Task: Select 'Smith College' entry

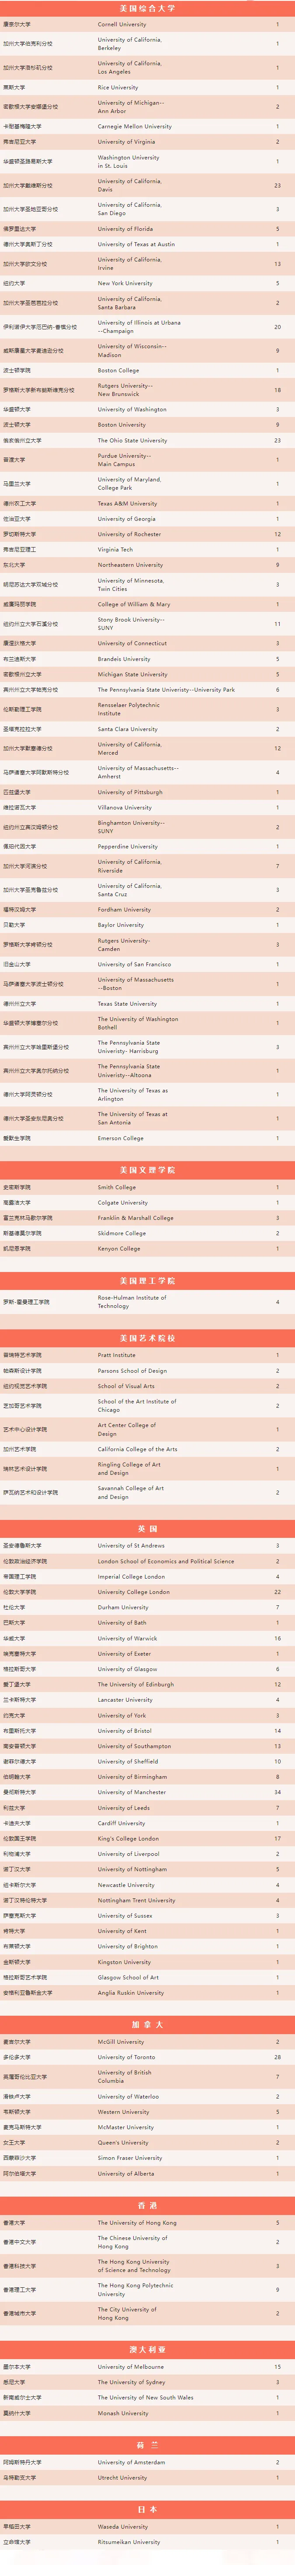Action: tap(116, 1187)
